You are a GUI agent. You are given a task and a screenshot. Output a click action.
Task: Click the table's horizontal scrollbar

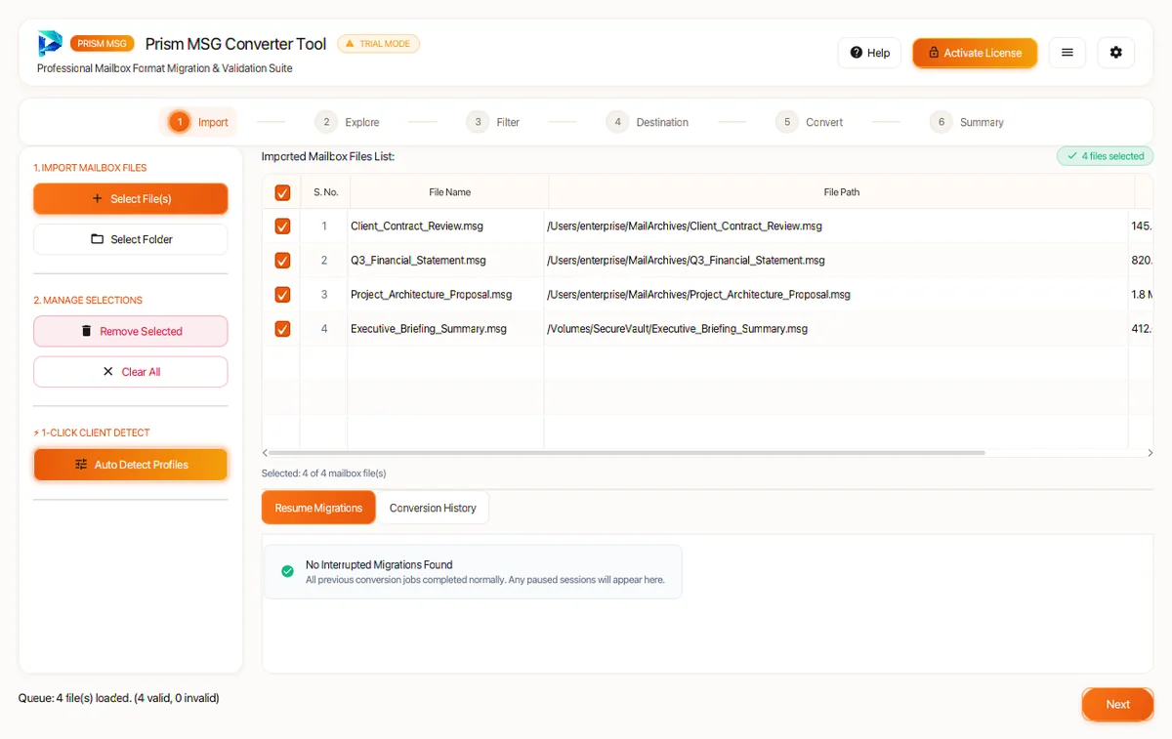coord(627,453)
